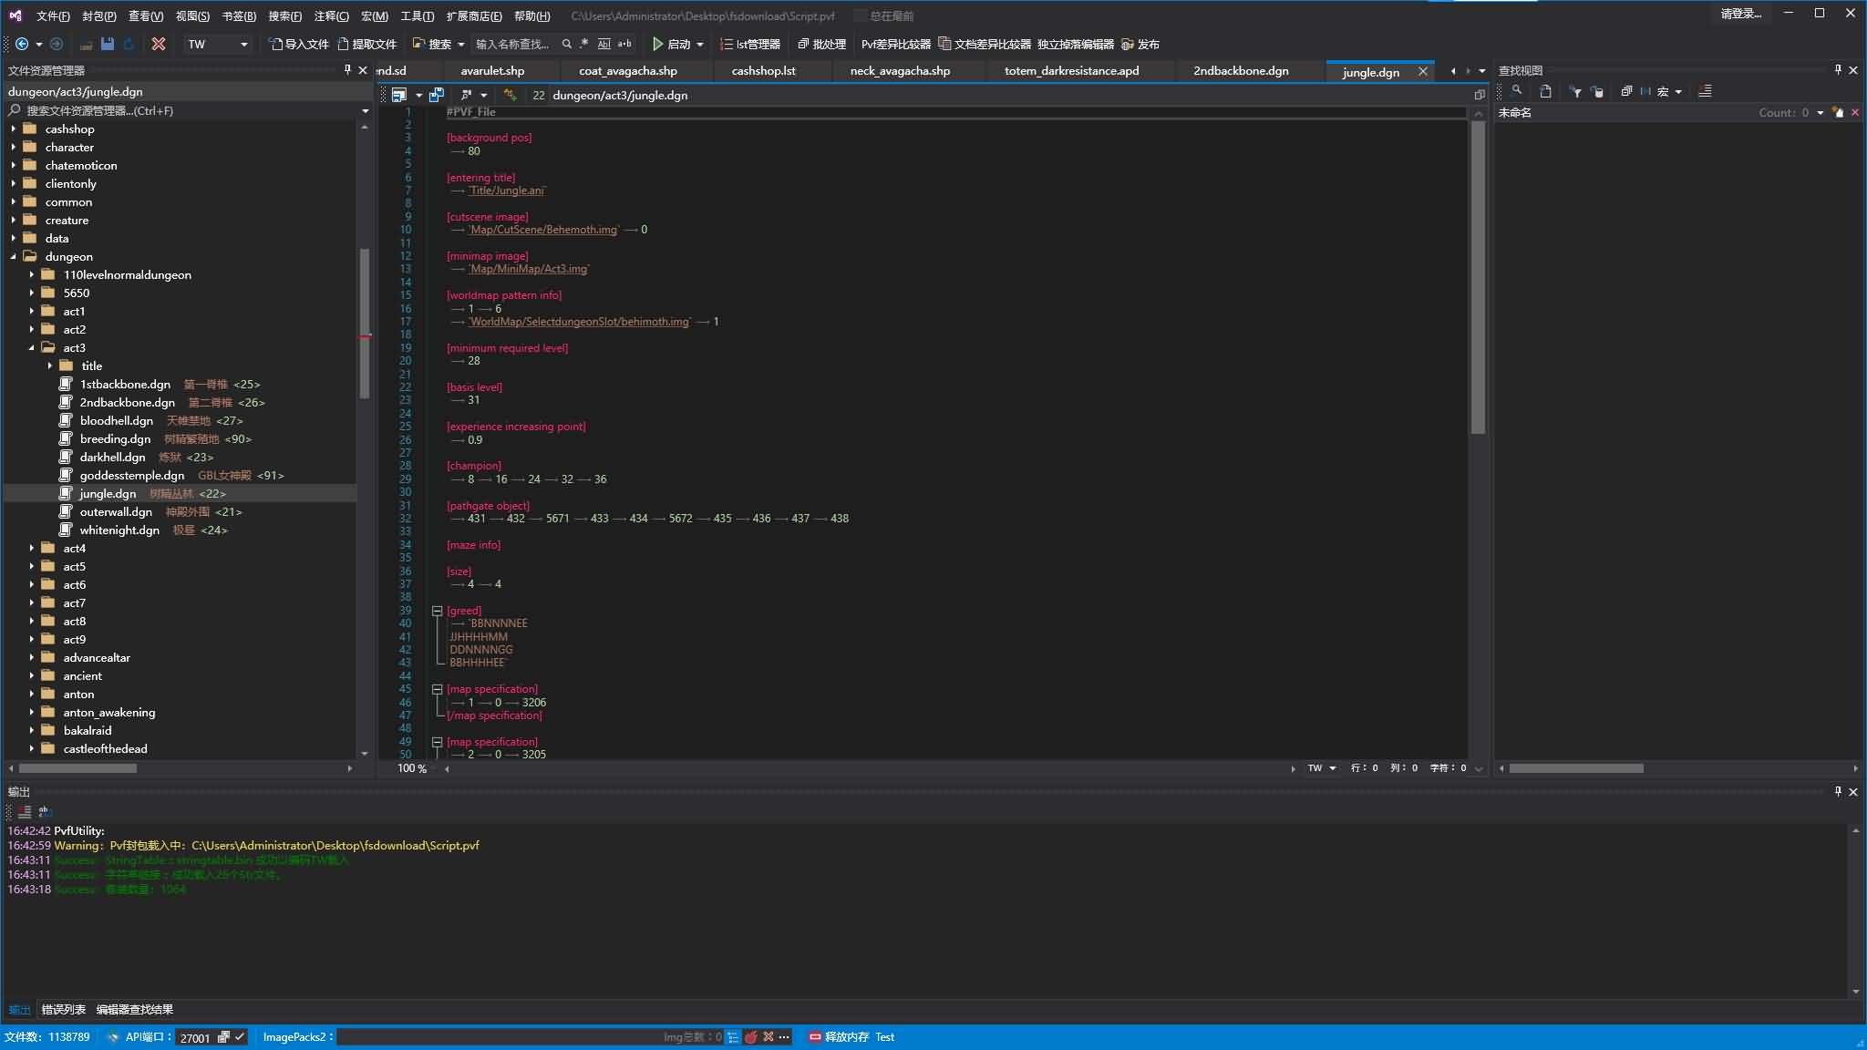
Task: Click the editor vertical scrollbar thumb
Action: tap(1478, 273)
